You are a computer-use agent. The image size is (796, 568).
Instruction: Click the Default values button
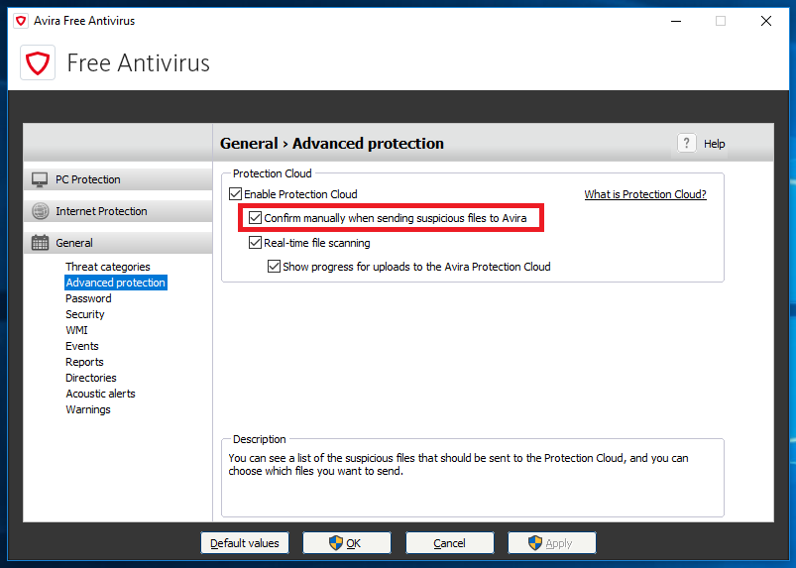[x=245, y=543]
